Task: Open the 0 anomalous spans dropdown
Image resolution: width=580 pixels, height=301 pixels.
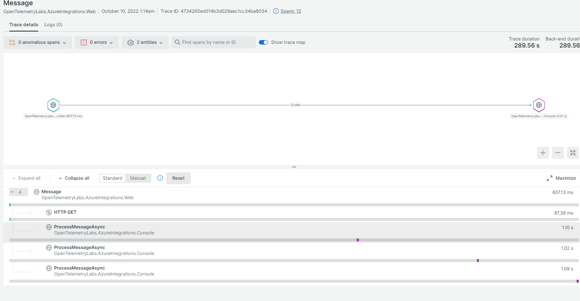Action: pos(37,42)
